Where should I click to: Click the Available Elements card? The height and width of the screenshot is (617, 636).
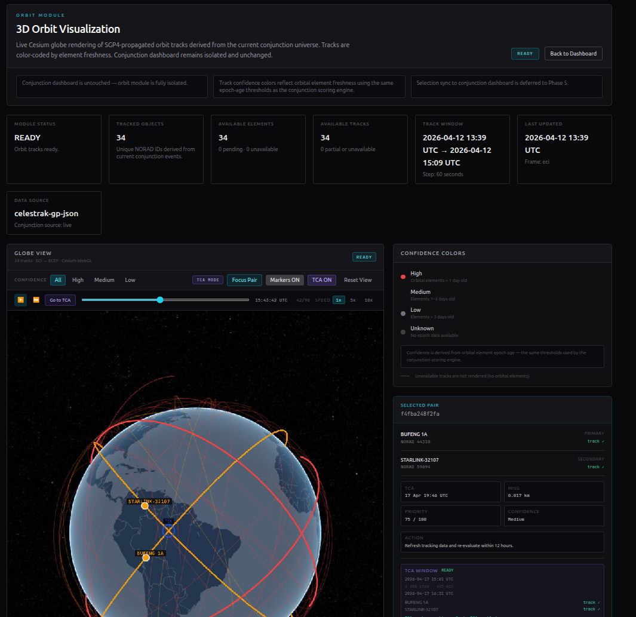258,149
